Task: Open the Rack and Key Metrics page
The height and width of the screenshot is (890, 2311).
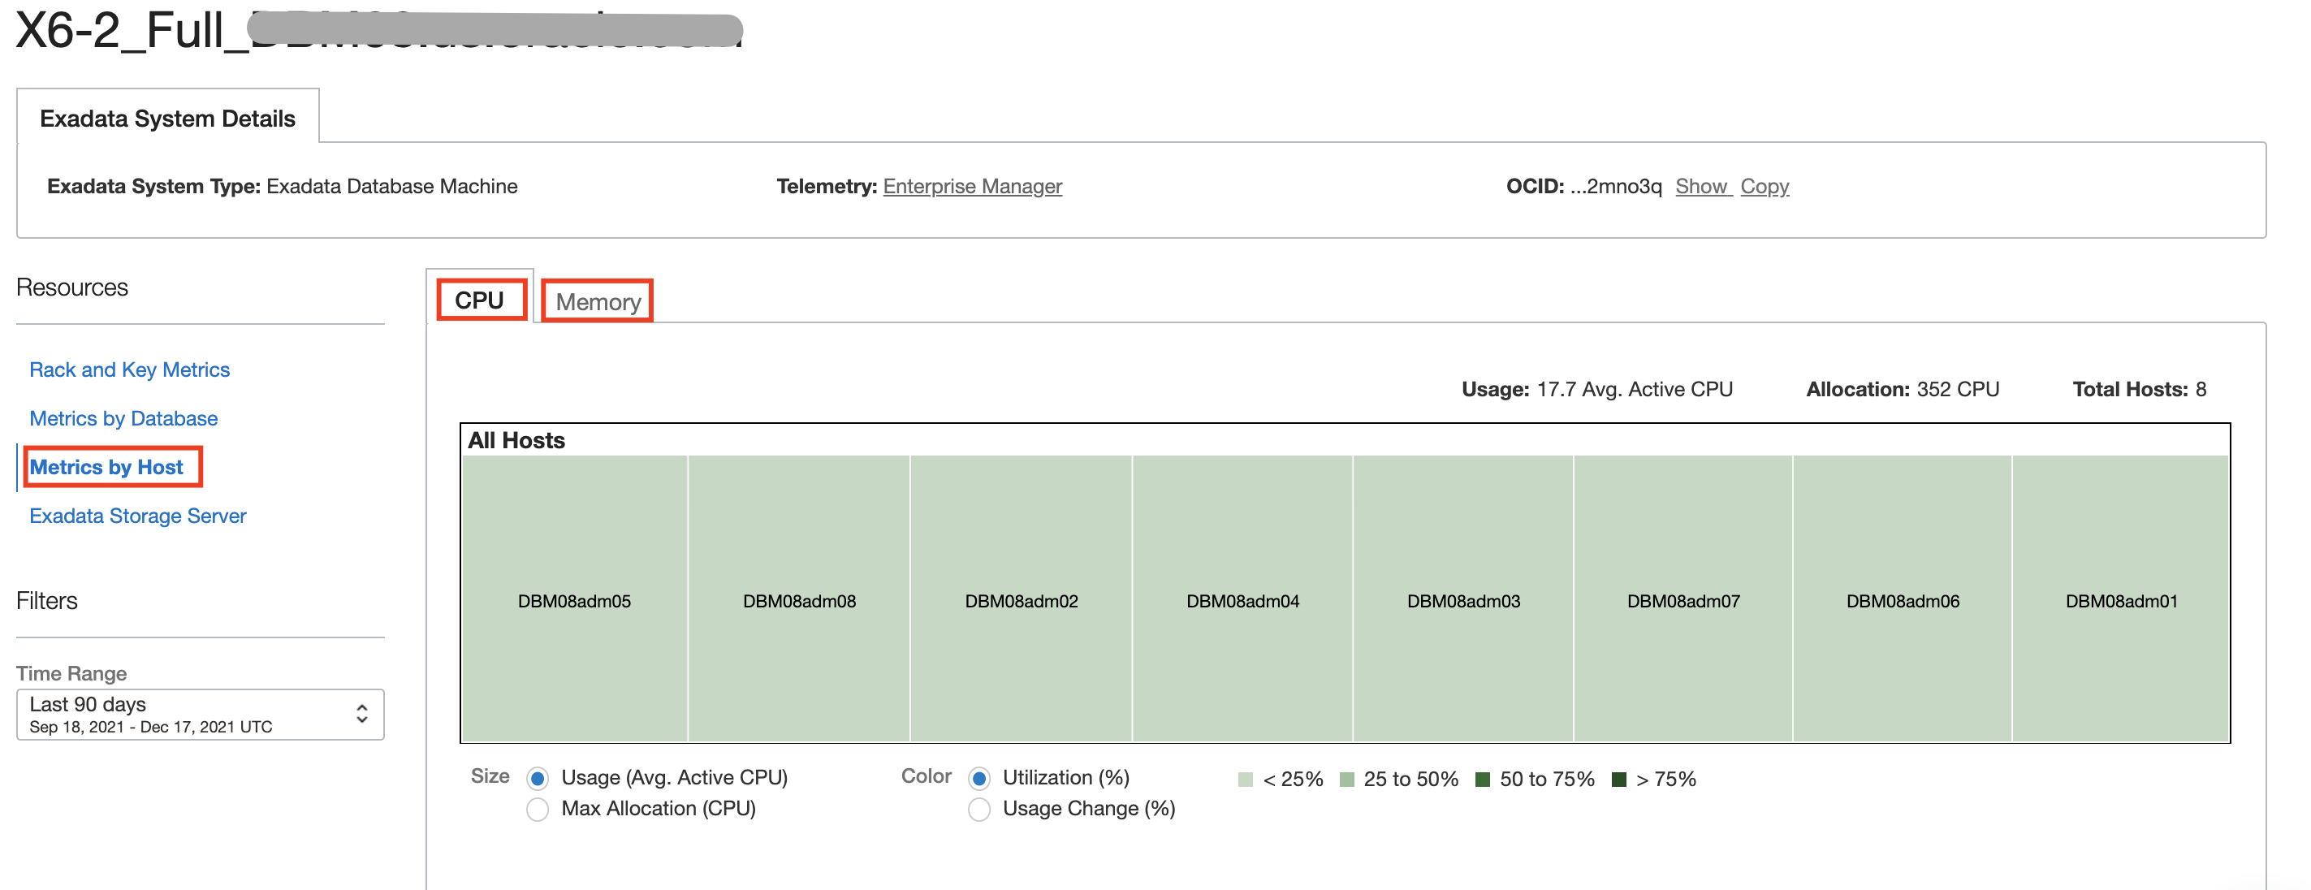Action: [129, 369]
